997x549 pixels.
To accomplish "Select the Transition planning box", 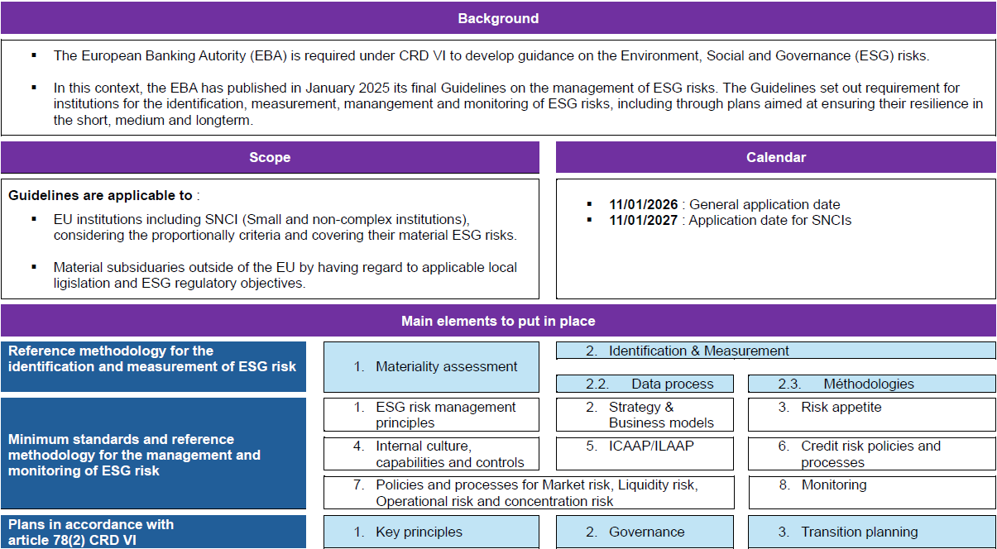I will pyautogui.click(x=871, y=532).
